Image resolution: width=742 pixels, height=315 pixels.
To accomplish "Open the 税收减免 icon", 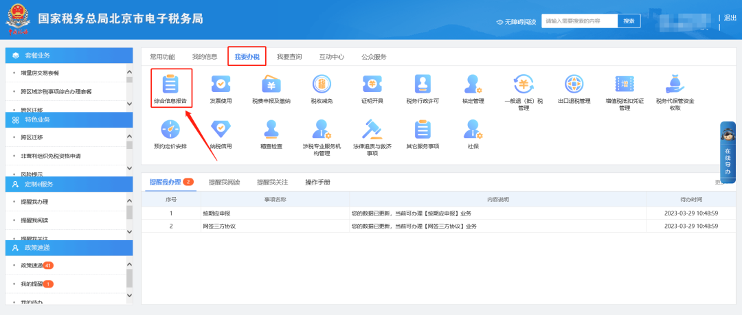I will coord(322,84).
